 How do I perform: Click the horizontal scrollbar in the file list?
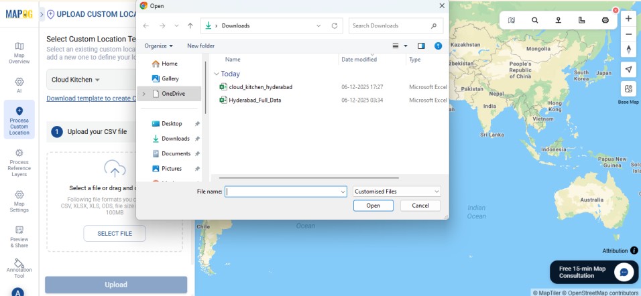click(308, 178)
